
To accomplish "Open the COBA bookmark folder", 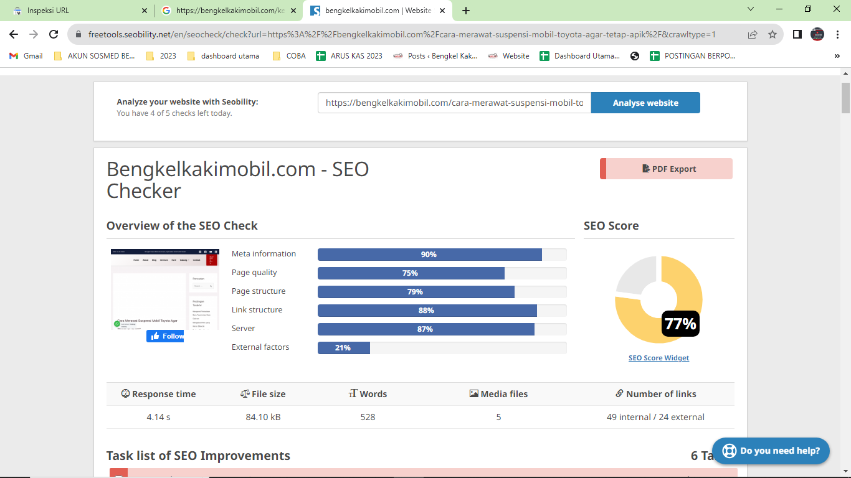I will 289,56.
